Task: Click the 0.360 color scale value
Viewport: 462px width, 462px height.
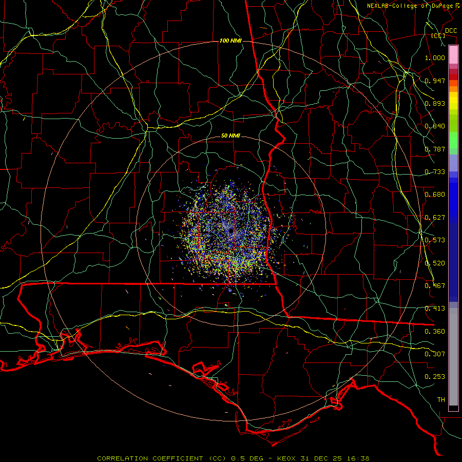Action: (x=435, y=332)
